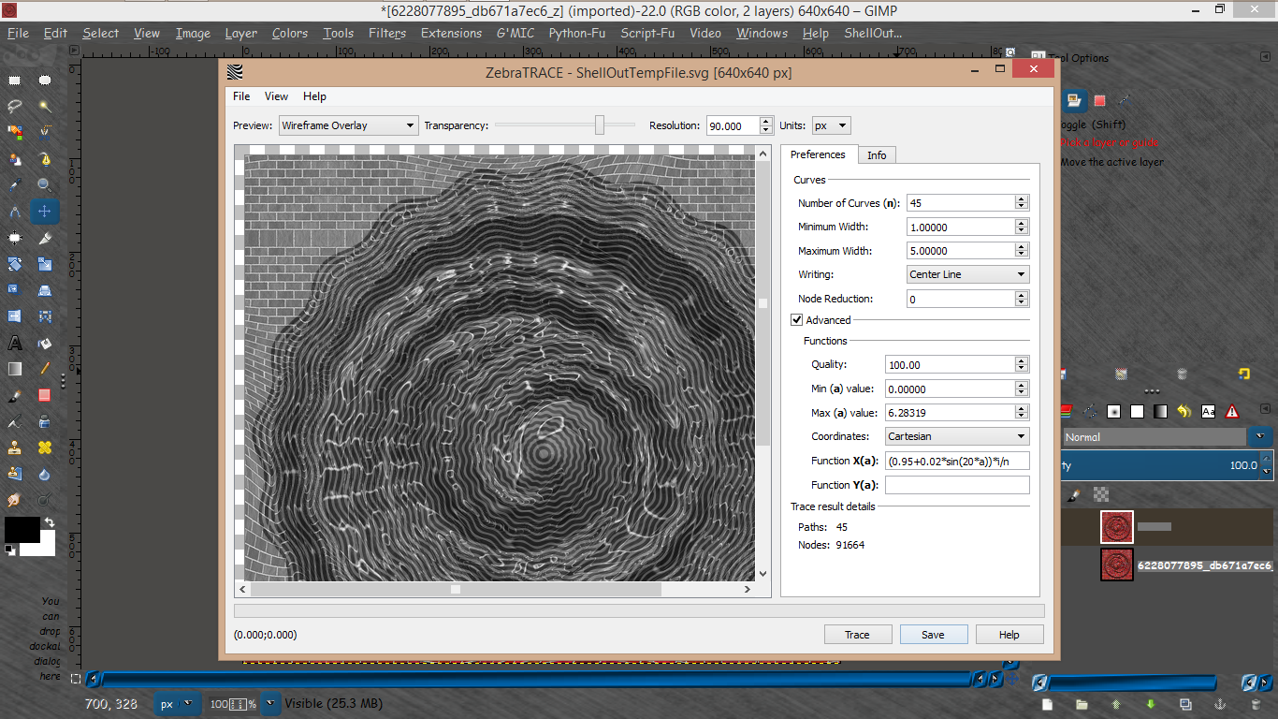Select the Paintbrush tool

click(x=14, y=395)
